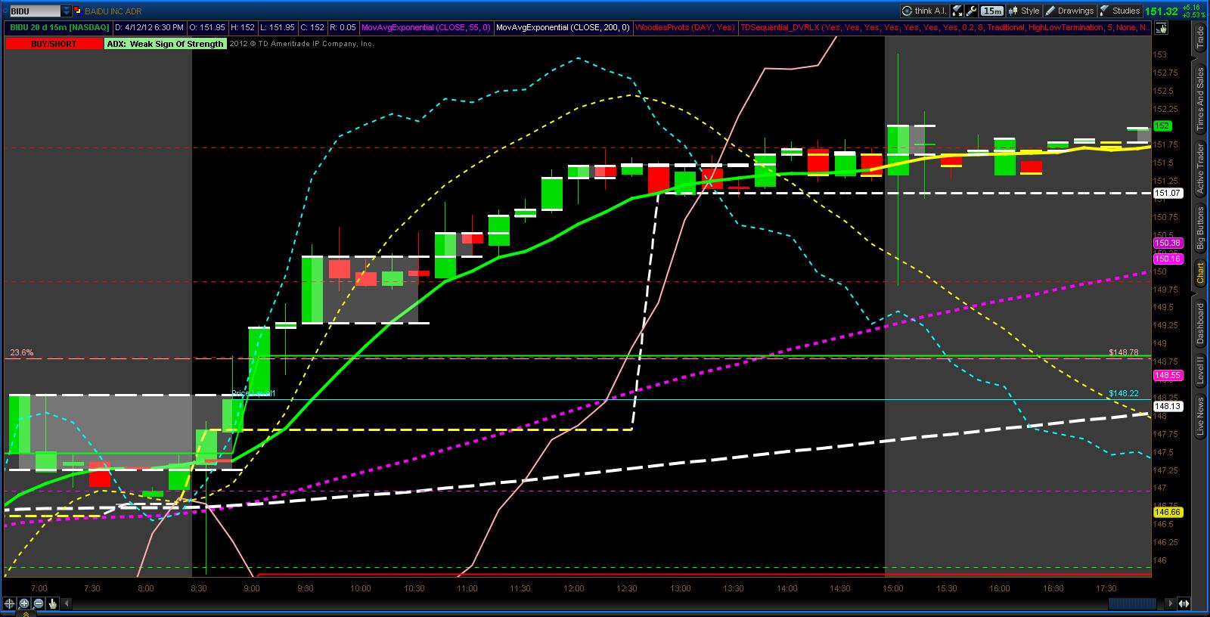Open the Style menu
This screenshot has height=617, width=1210.
(1023, 11)
